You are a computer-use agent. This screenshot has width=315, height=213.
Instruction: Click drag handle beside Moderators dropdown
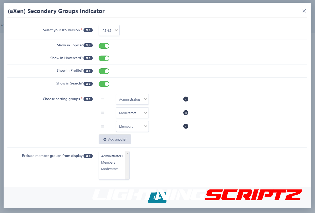point(103,113)
